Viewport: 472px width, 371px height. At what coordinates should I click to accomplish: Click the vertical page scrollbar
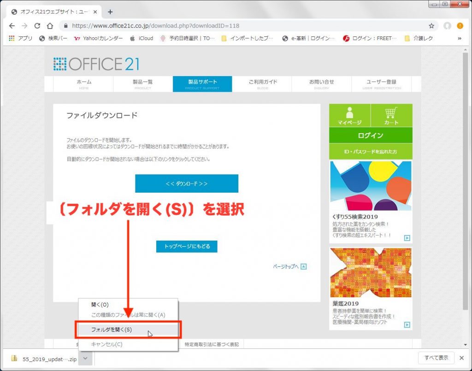coord(466,181)
